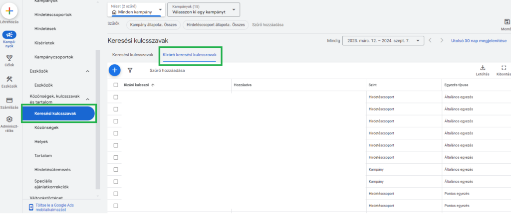Open the Minden kampány view dropdown
The image size is (511, 218).
coord(136,9)
